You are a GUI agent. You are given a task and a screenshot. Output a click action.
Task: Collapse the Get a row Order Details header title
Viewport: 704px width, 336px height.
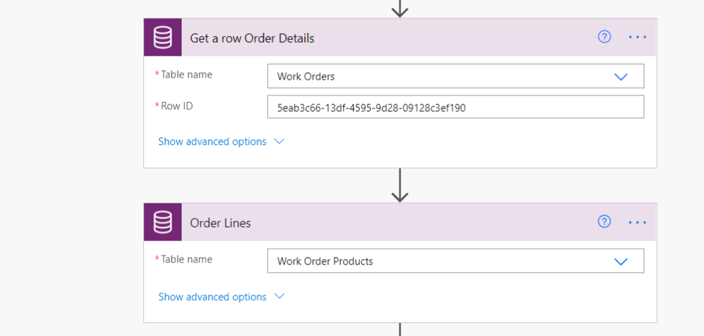pyautogui.click(x=252, y=38)
